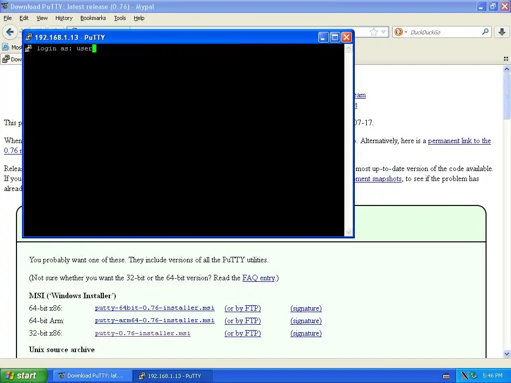Maximize the PuTTY window
Screen dimensions: 511x383
tap(335, 37)
